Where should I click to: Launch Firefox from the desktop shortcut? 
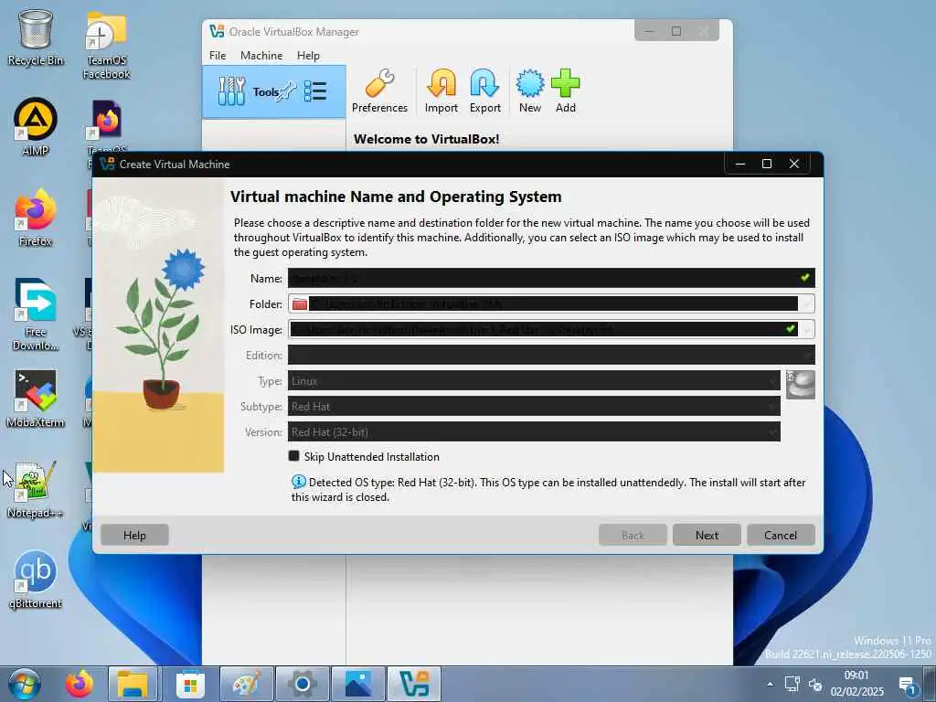(x=36, y=218)
